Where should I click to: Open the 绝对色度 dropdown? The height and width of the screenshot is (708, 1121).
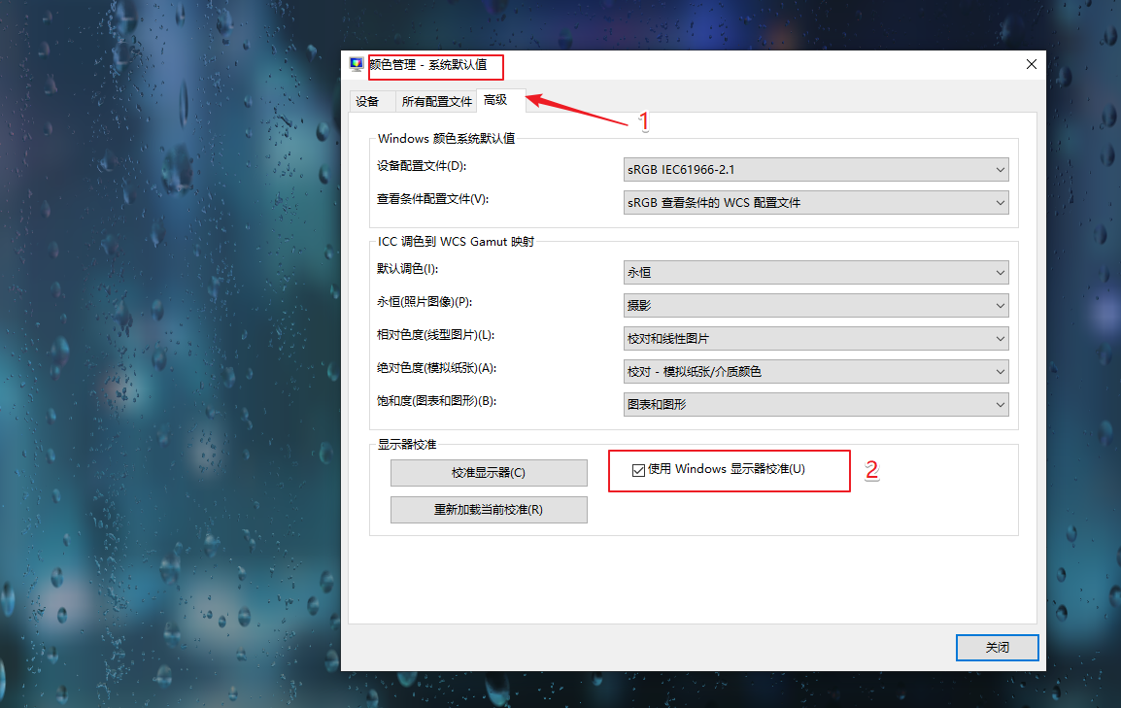click(1001, 371)
